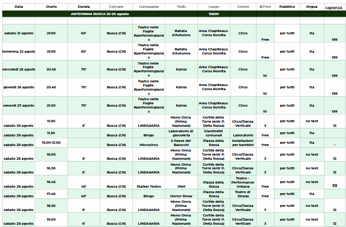Click the 13600 value in the banner row

click(x=214, y=14)
